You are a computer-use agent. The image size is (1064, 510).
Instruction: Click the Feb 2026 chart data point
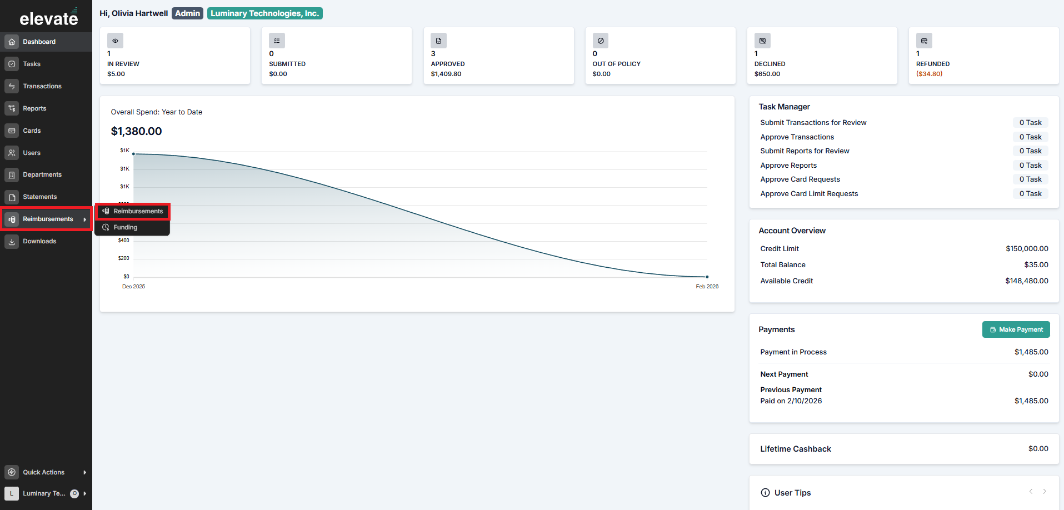[x=707, y=277]
